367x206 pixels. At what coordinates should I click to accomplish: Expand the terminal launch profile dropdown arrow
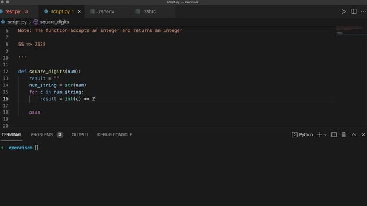click(x=325, y=135)
